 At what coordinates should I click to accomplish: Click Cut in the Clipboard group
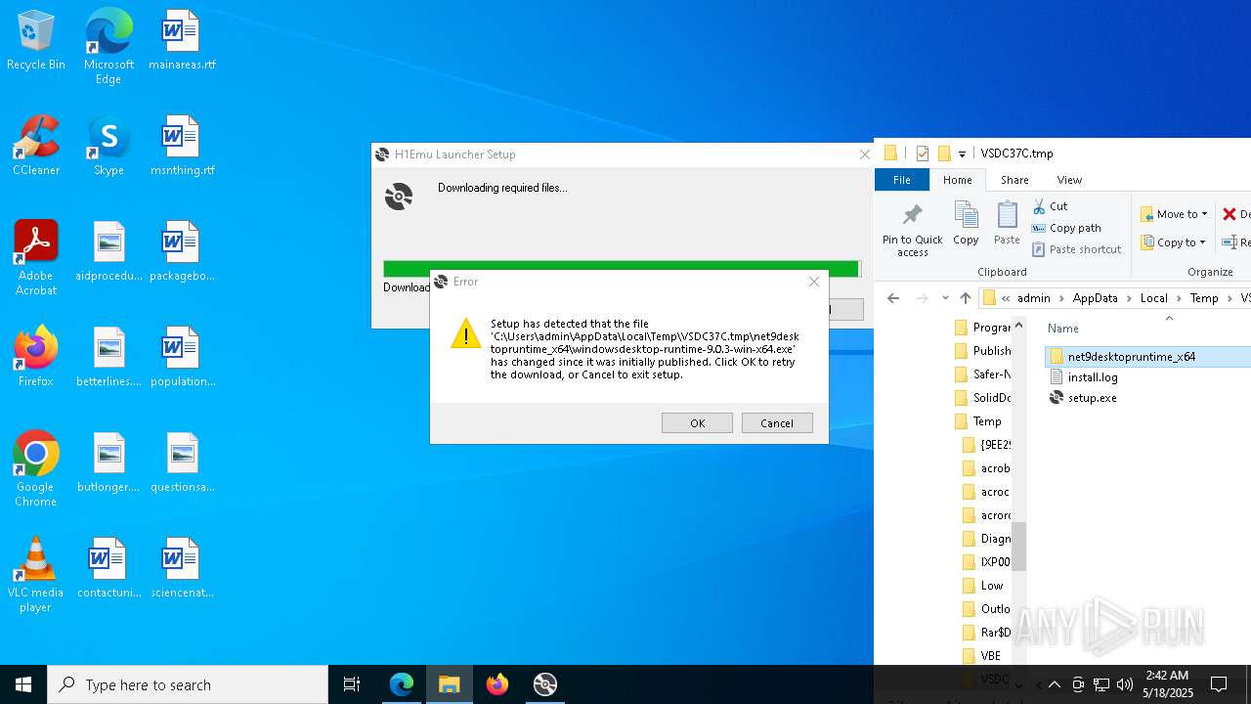point(1050,206)
